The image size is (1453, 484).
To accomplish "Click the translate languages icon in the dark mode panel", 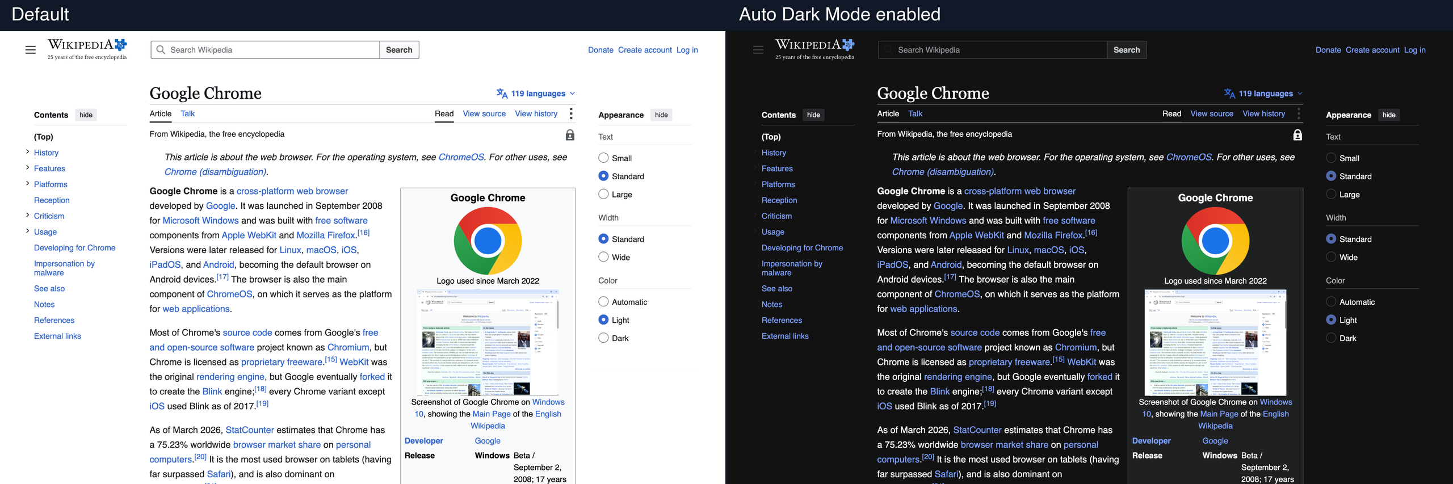I will (x=1229, y=93).
